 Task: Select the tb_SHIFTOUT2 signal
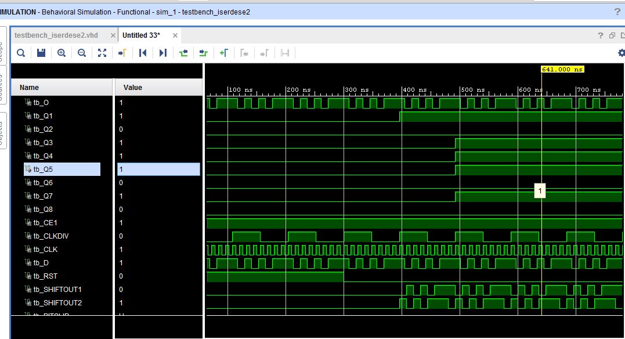click(57, 302)
